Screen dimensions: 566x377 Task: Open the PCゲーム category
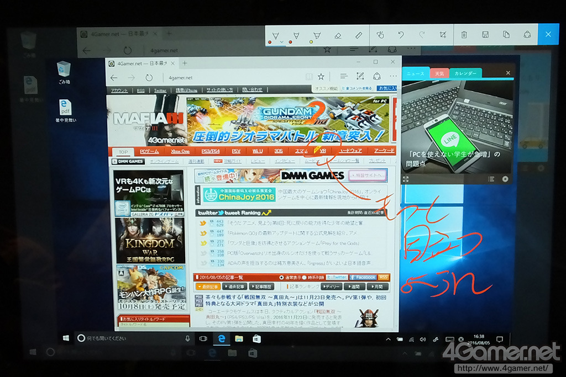149,152
